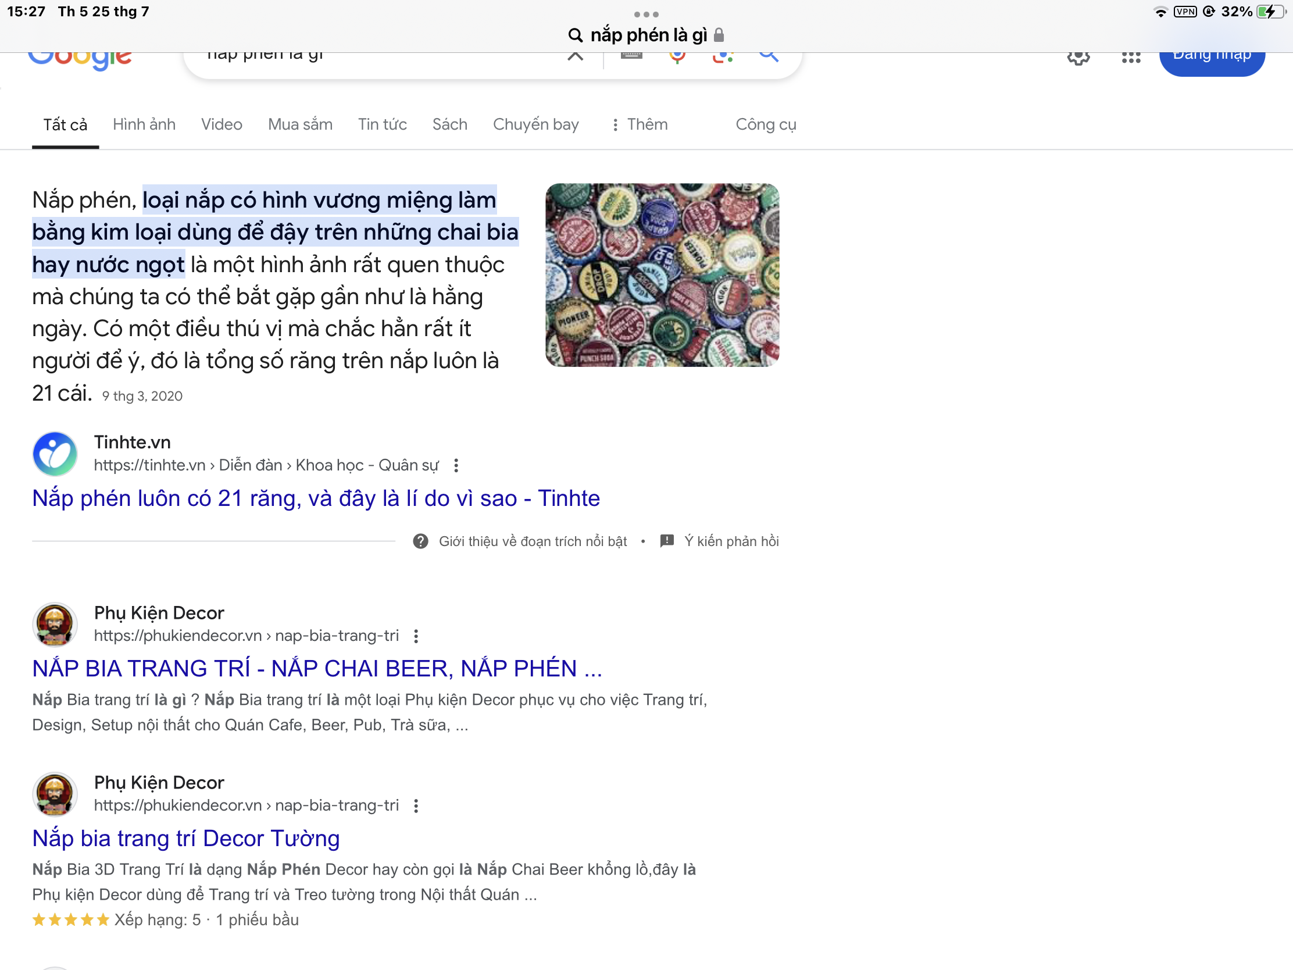Open the Tinhte link about 21 răng
Image resolution: width=1293 pixels, height=970 pixels.
pos(316,498)
